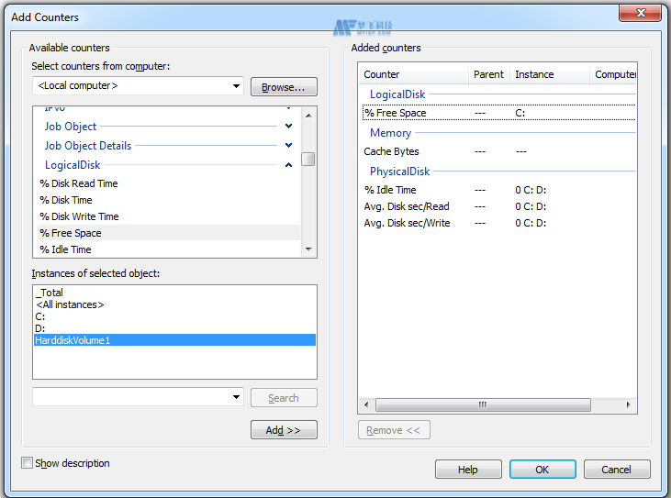Close the Add Counters dialog window
671x498 pixels.
638,13
